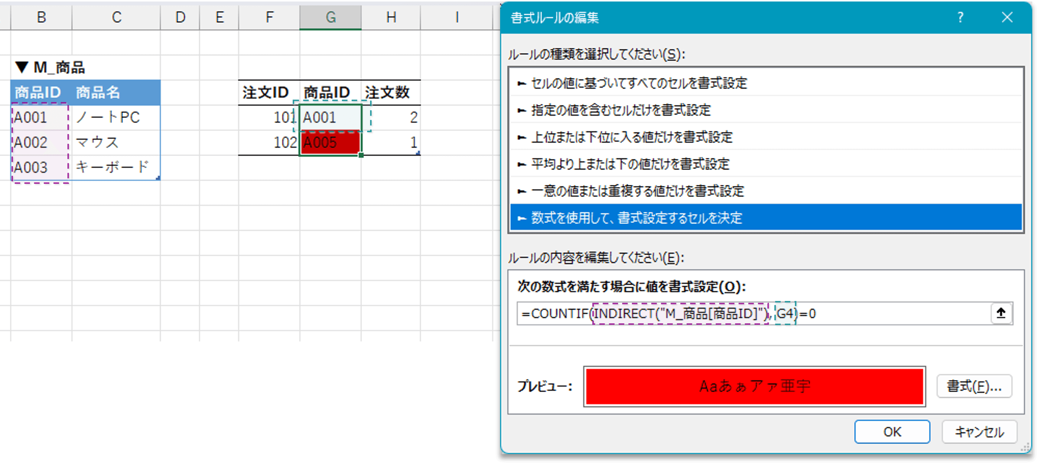Dismiss the dialog with キャンセル
Screen dimensions: 1038x464
pos(979,431)
